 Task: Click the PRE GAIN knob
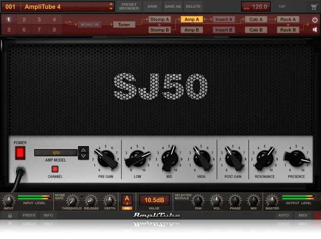106,159
